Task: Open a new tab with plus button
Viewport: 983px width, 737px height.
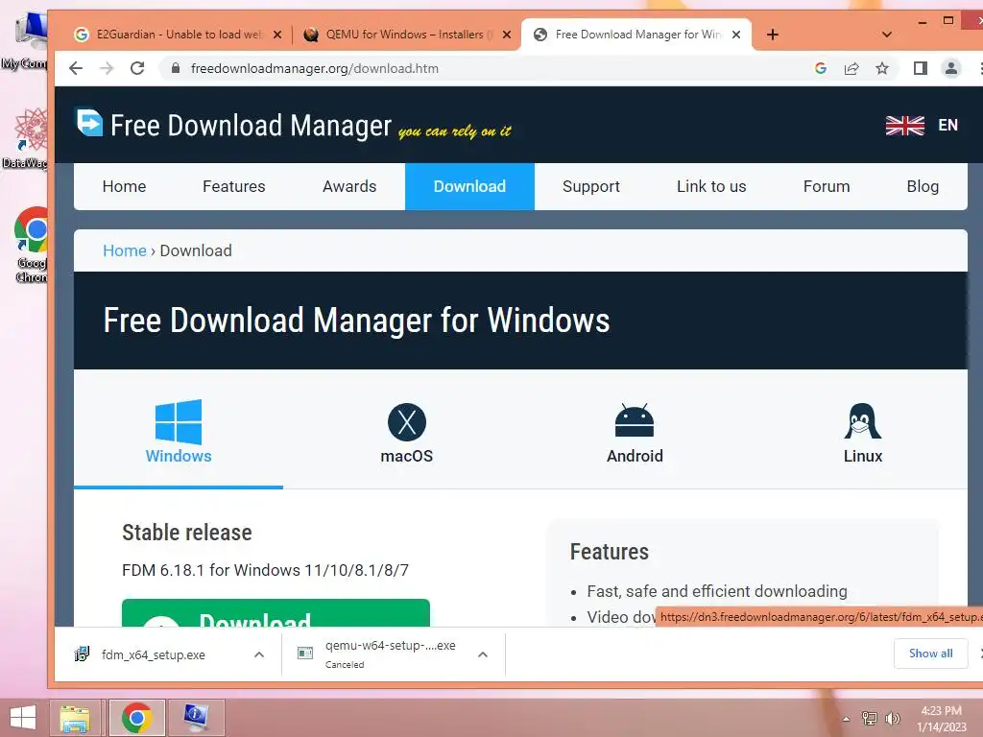Action: click(773, 35)
